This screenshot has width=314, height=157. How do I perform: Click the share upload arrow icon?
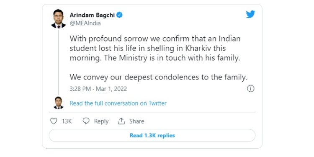(121, 121)
